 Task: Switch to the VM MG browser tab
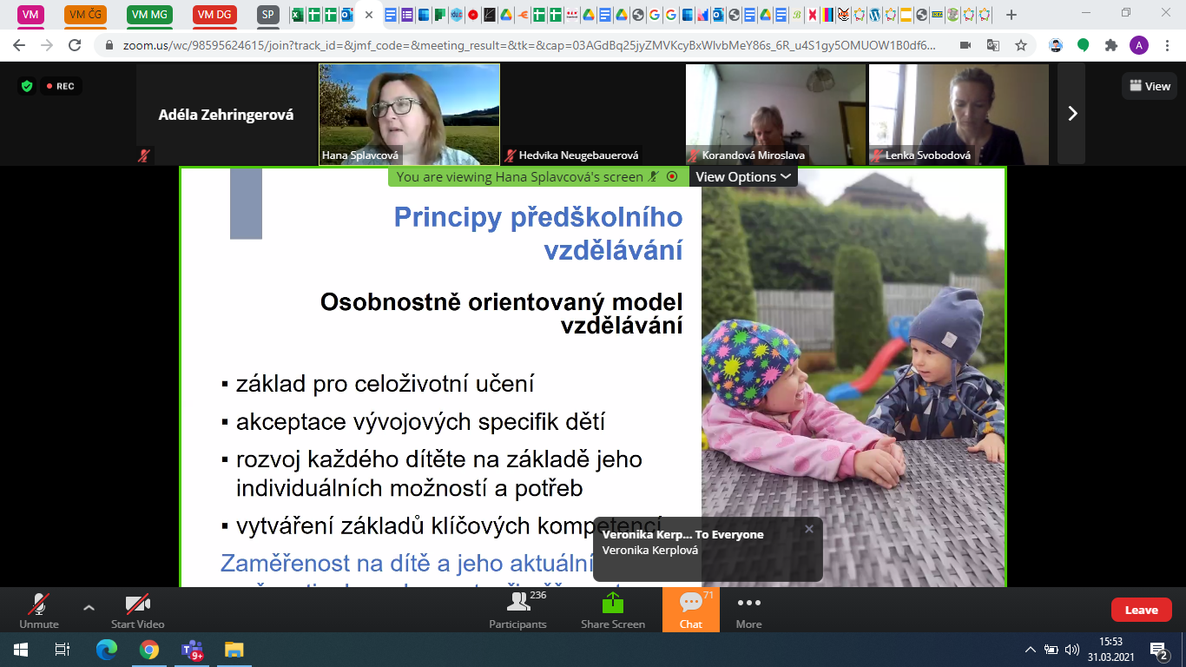click(149, 15)
